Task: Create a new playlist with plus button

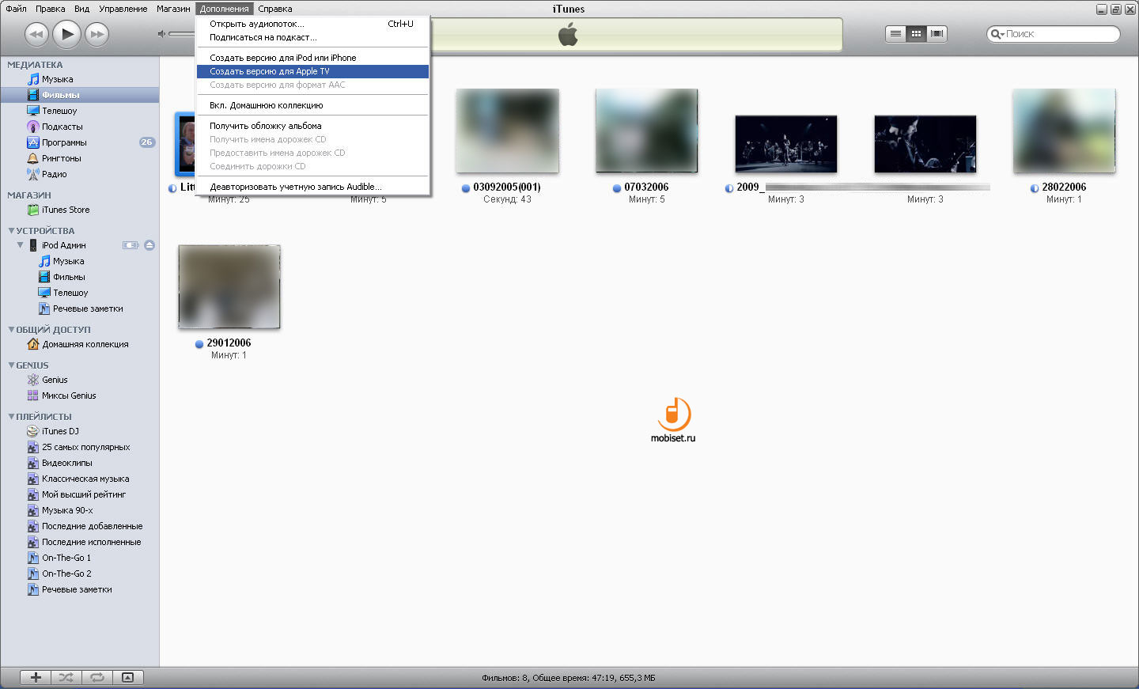Action: 36,677
